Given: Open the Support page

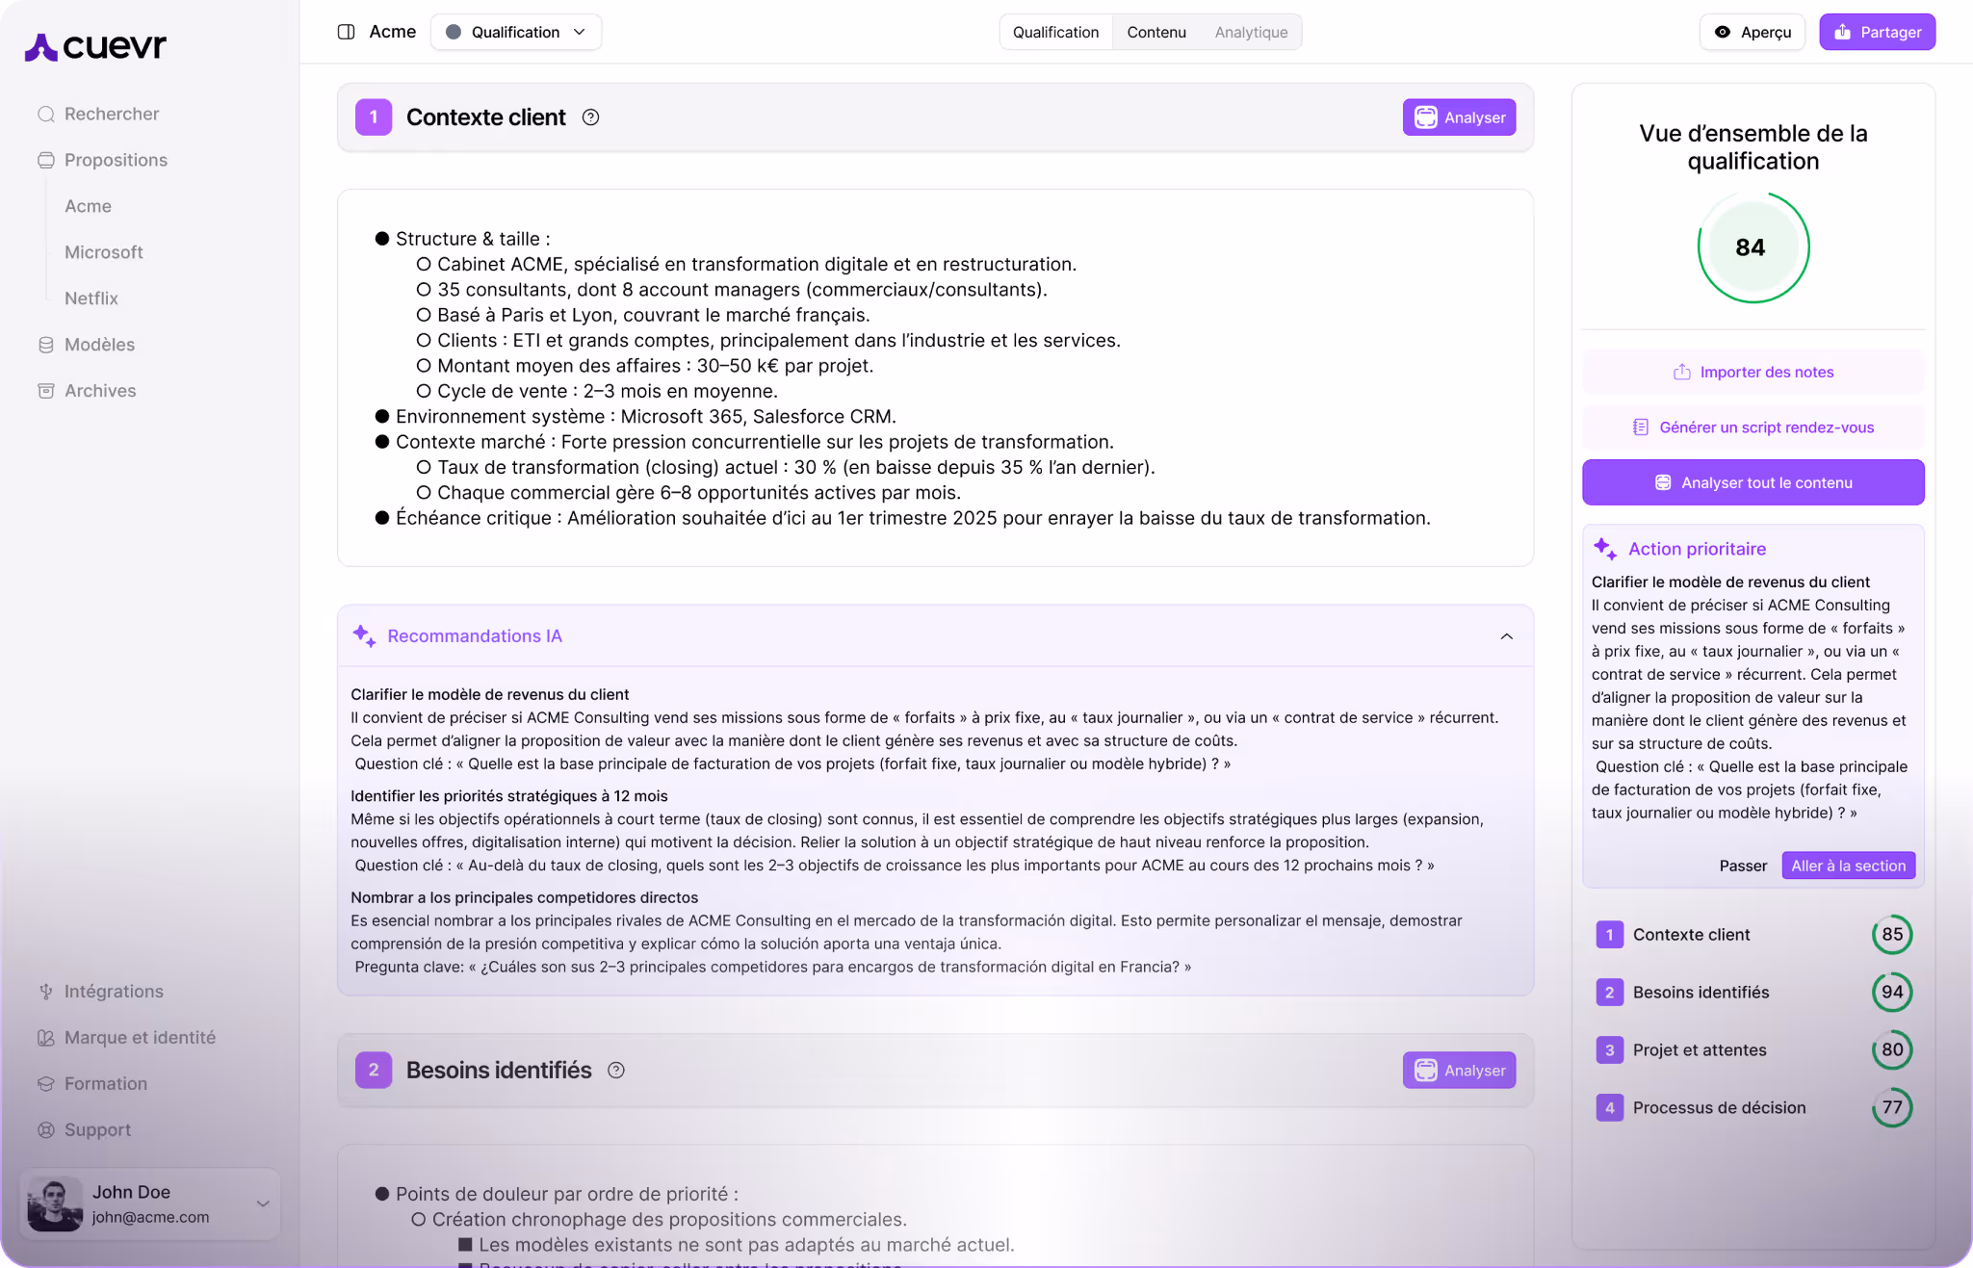Looking at the screenshot, I should click(96, 1129).
